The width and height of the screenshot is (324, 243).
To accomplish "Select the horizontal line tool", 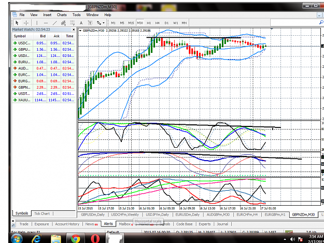I will coord(46,23).
